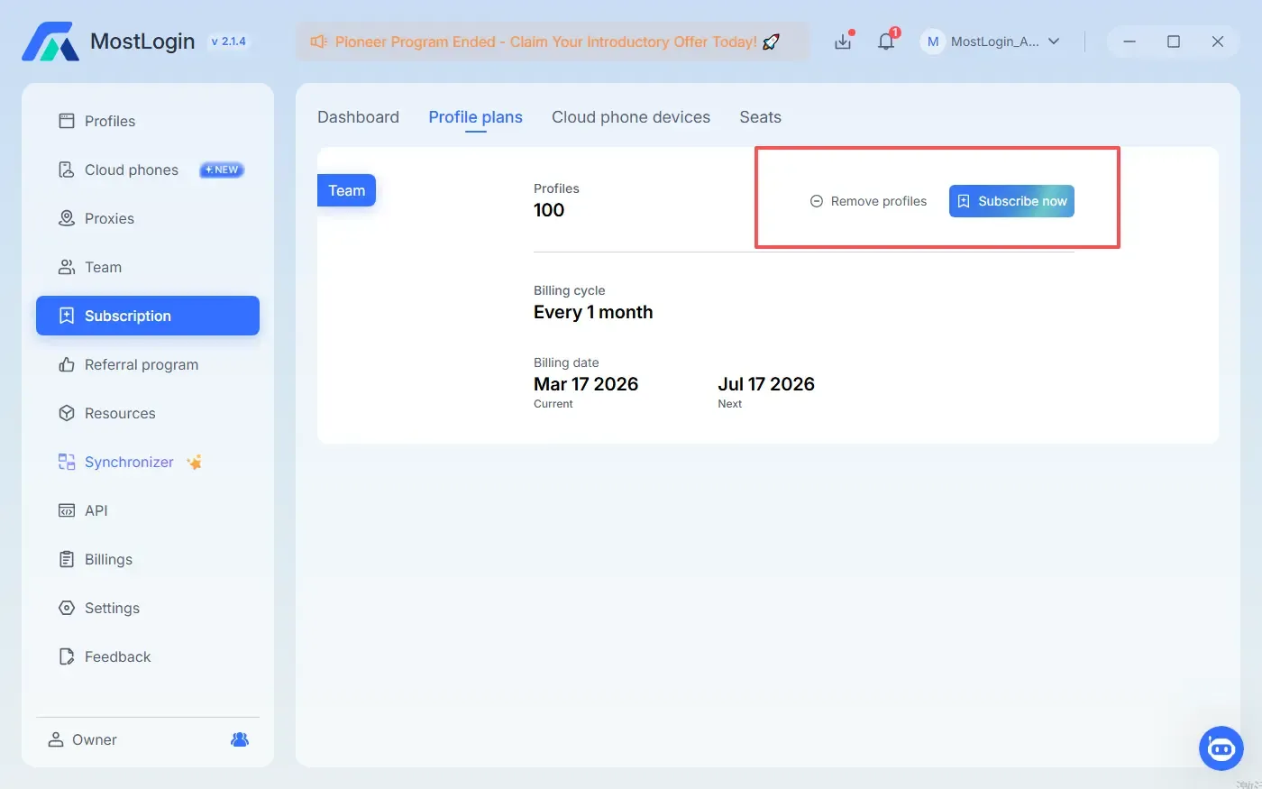Open the download updates icon
Image resolution: width=1262 pixels, height=789 pixels.
tap(843, 41)
